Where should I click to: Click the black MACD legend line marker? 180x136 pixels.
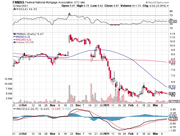tap(15, 109)
